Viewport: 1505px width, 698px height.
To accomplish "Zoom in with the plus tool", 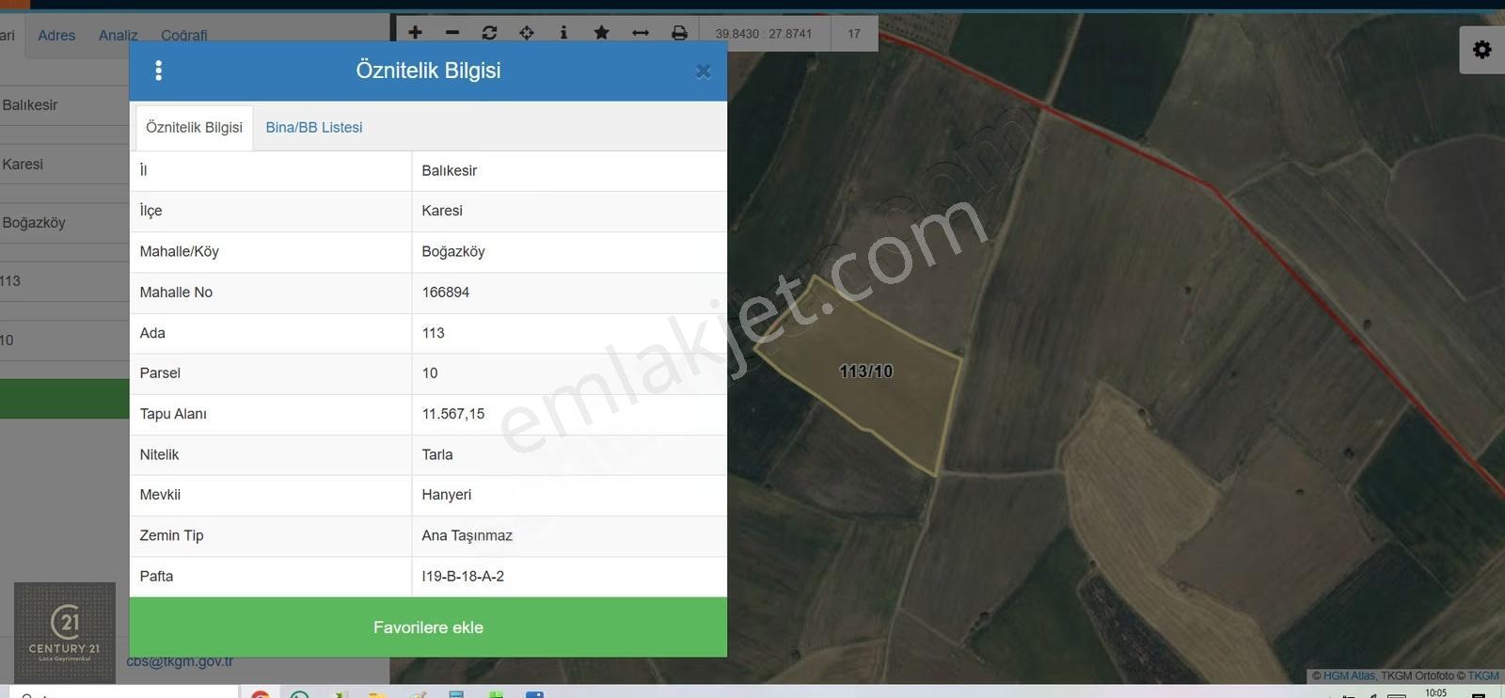I will coord(415,32).
